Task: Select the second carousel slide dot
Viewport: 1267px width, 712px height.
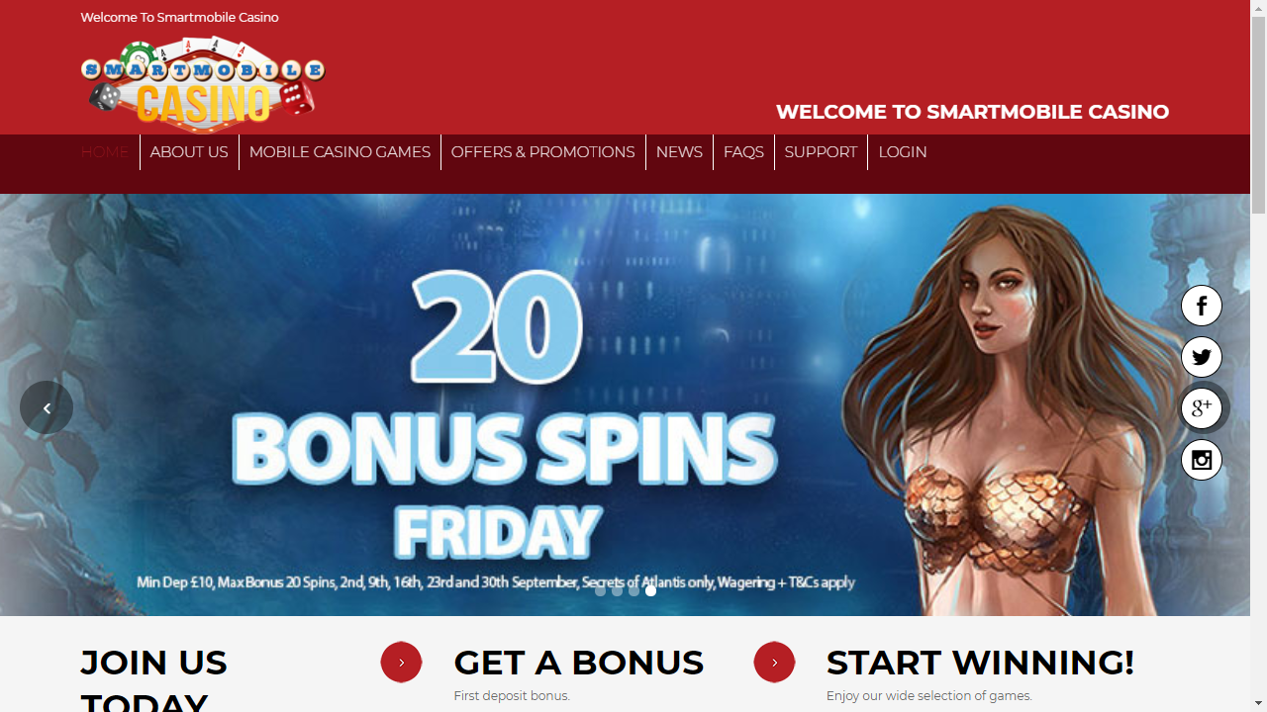Action: pos(617,590)
